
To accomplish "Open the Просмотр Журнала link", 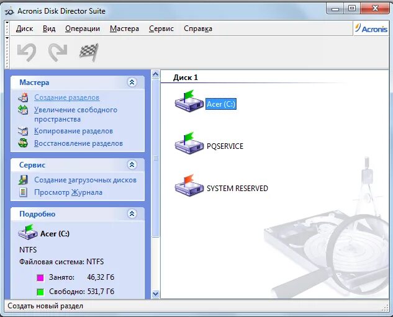I will pos(68,192).
